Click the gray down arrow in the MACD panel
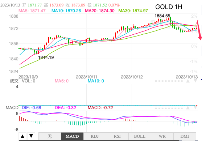Image resolution: width=202 pixels, height=141 pixels. (195, 108)
